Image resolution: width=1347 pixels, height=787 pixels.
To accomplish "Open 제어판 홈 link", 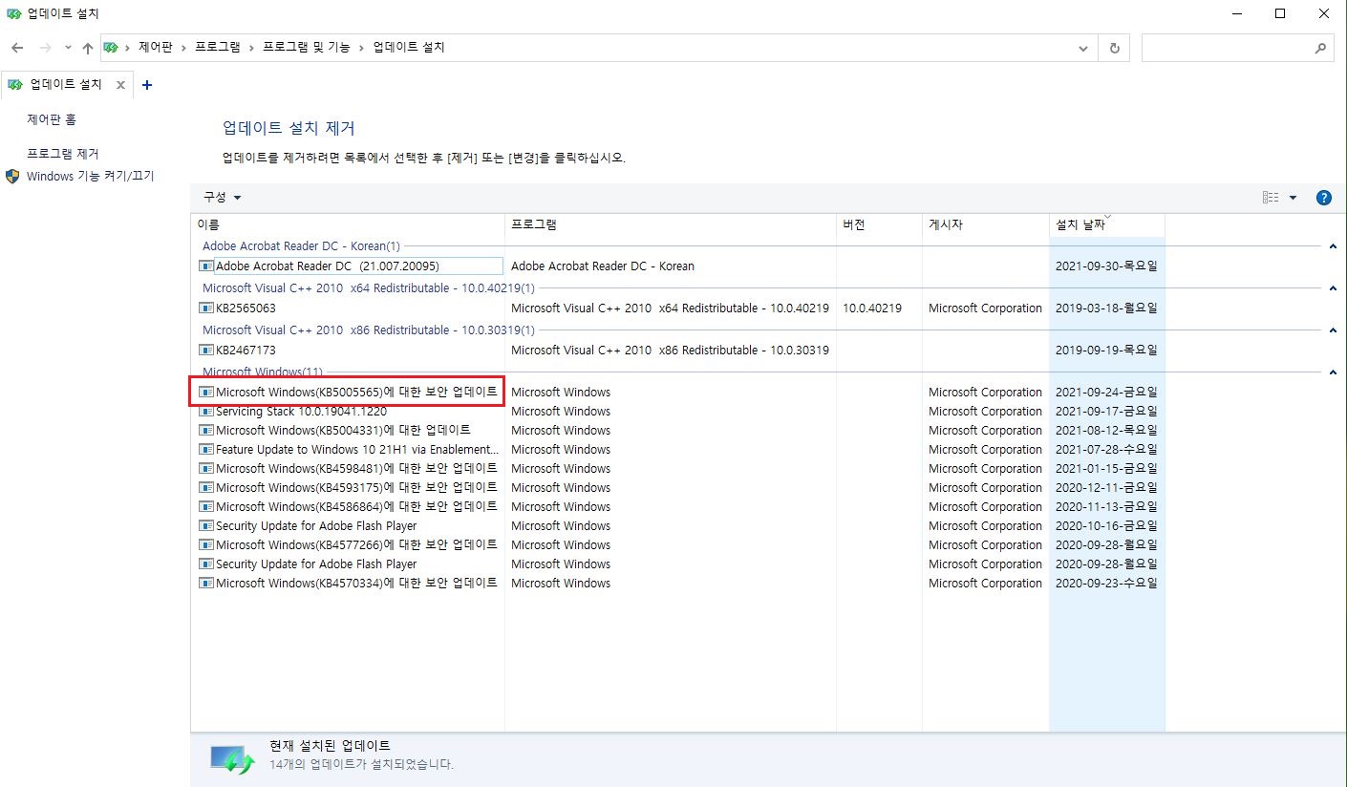I will click(52, 119).
